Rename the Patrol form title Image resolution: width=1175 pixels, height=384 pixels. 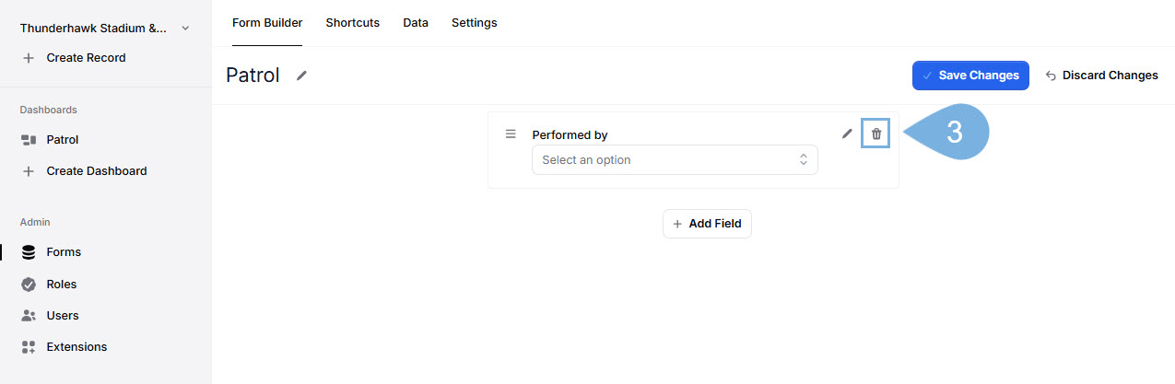301,76
